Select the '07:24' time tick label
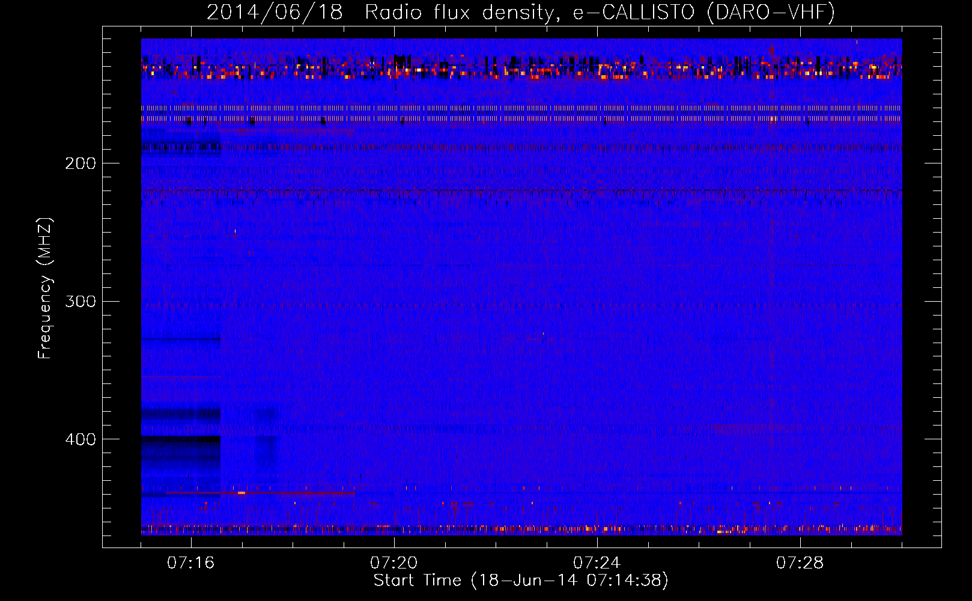The image size is (972, 601). [597, 563]
